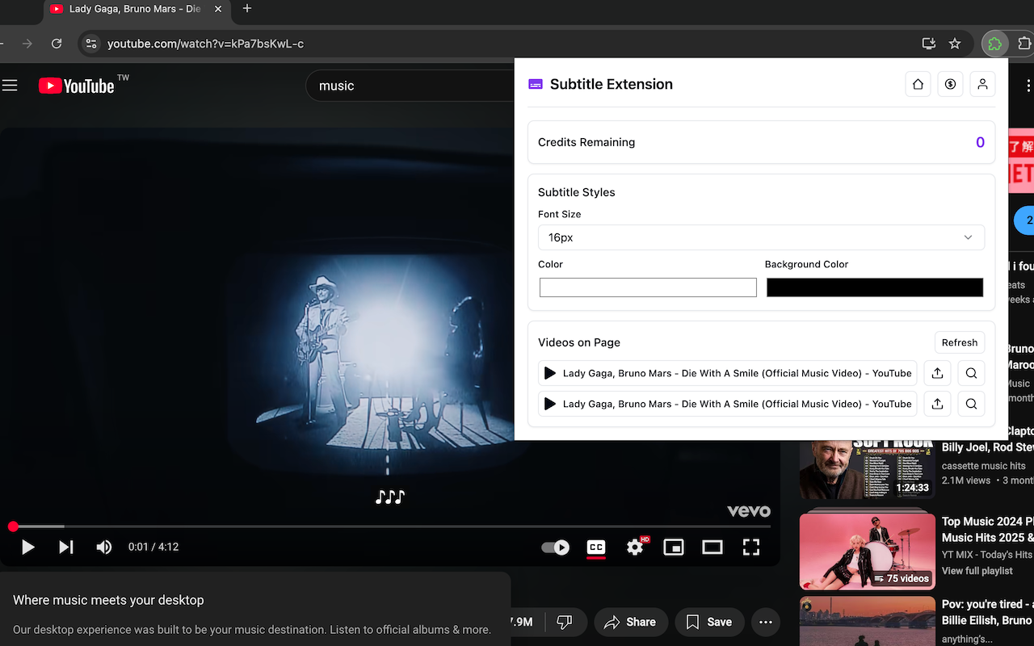This screenshot has height=646, width=1034.
Task: Reload the browser page
Action: pos(57,44)
